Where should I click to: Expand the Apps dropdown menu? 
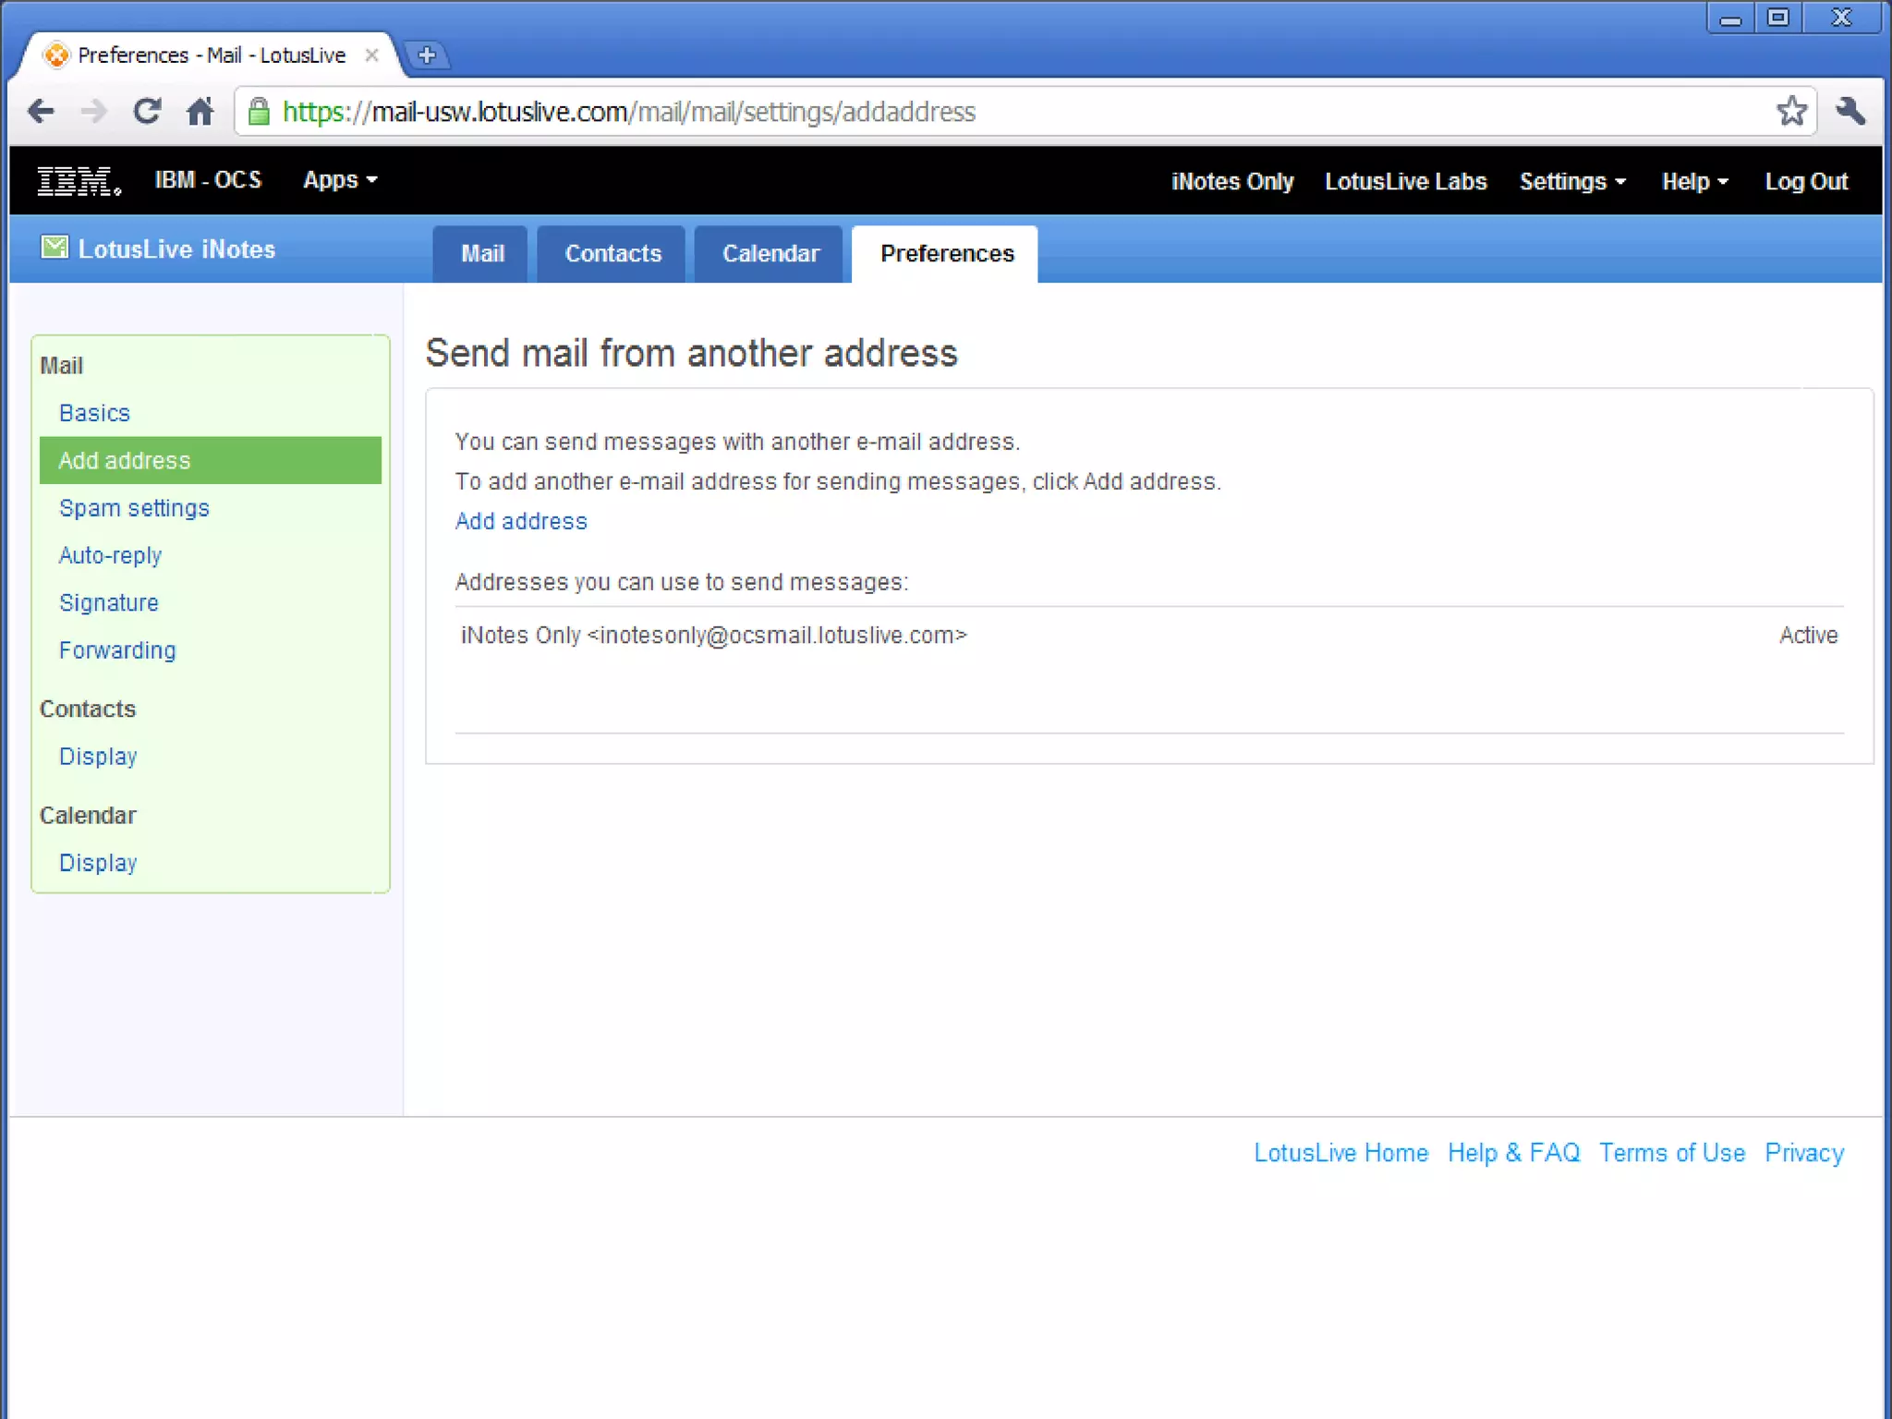click(340, 180)
